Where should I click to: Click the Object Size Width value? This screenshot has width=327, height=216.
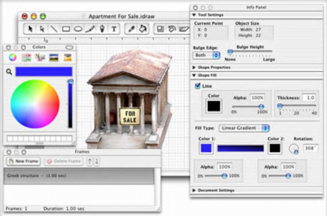click(x=258, y=29)
